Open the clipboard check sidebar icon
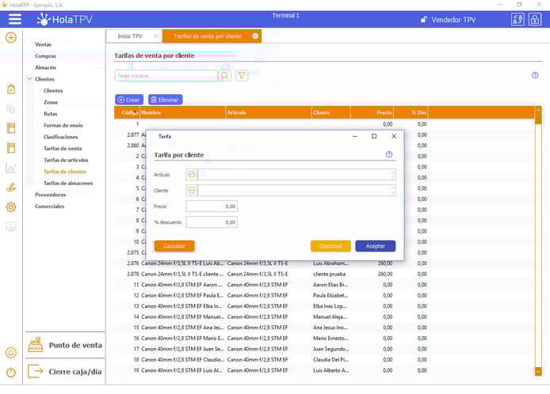550x394 pixels. pyautogui.click(x=11, y=89)
